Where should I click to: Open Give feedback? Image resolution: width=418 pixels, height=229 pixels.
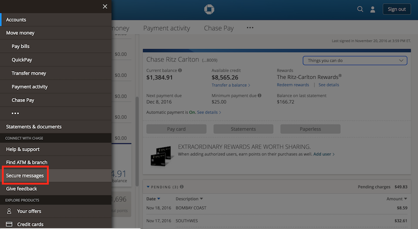[56, 189]
